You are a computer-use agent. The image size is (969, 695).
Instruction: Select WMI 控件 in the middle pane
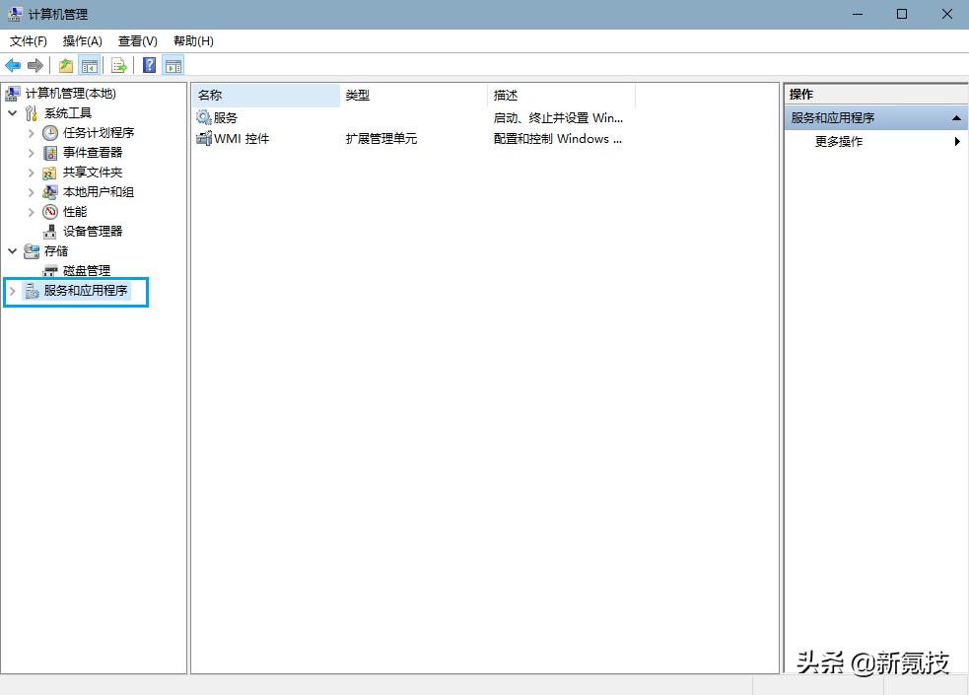pos(240,138)
